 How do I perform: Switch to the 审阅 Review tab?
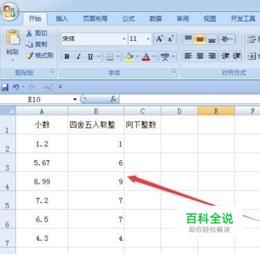(x=183, y=19)
